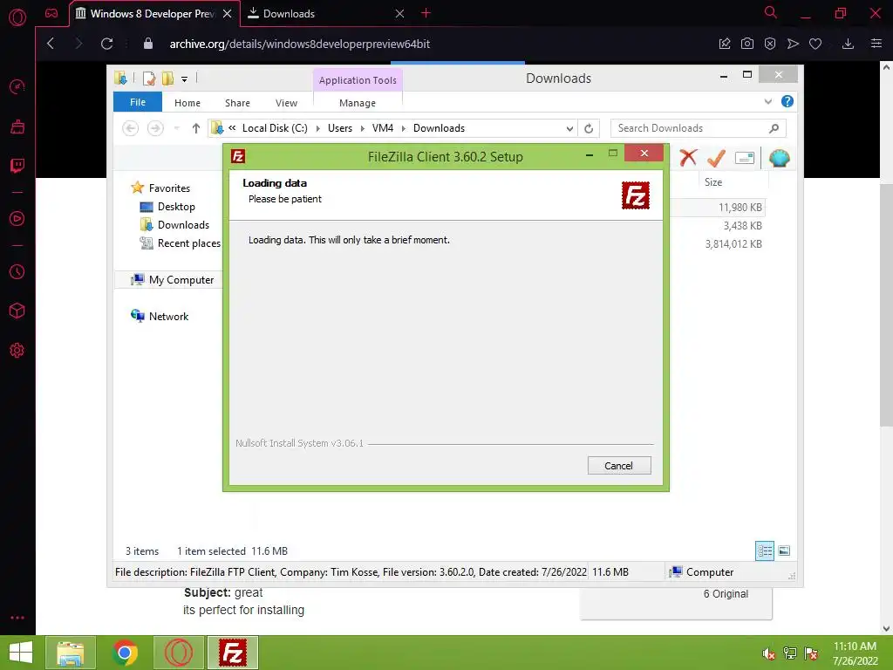Search tabs with the magnifier icon
The width and height of the screenshot is (893, 670).
click(771, 12)
